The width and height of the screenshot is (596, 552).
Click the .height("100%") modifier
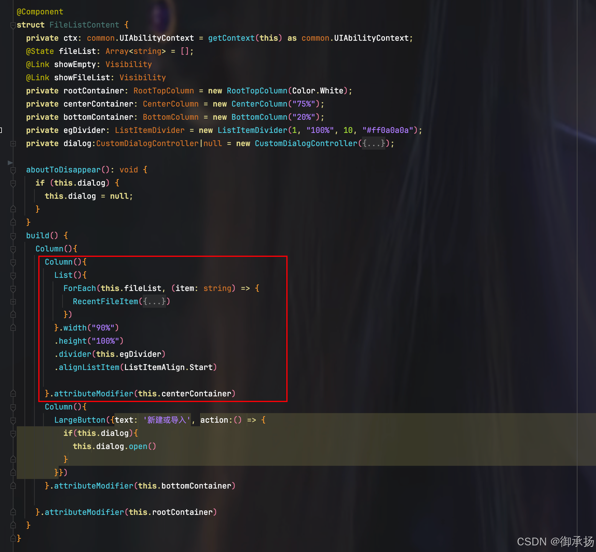click(89, 341)
